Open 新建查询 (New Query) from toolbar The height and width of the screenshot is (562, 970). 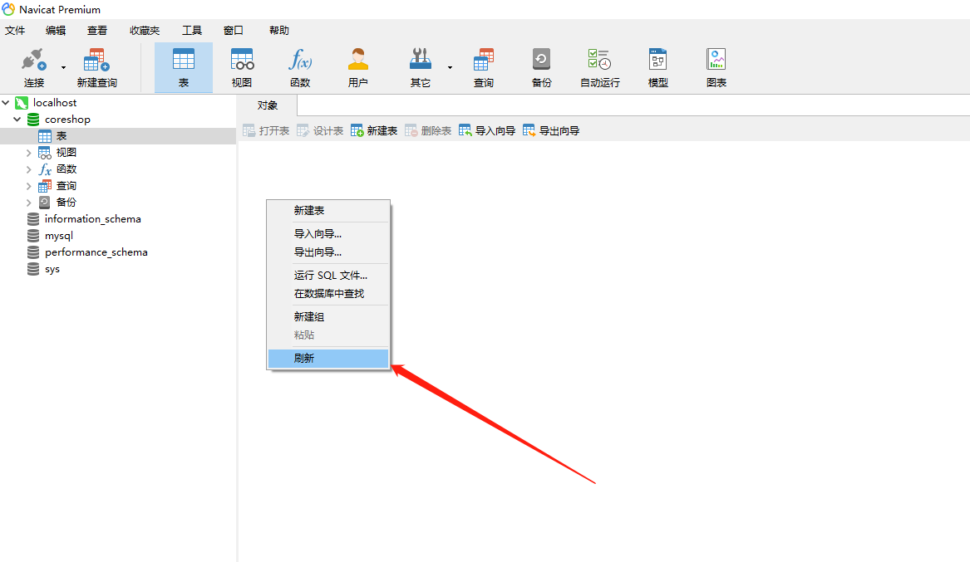pyautogui.click(x=96, y=61)
